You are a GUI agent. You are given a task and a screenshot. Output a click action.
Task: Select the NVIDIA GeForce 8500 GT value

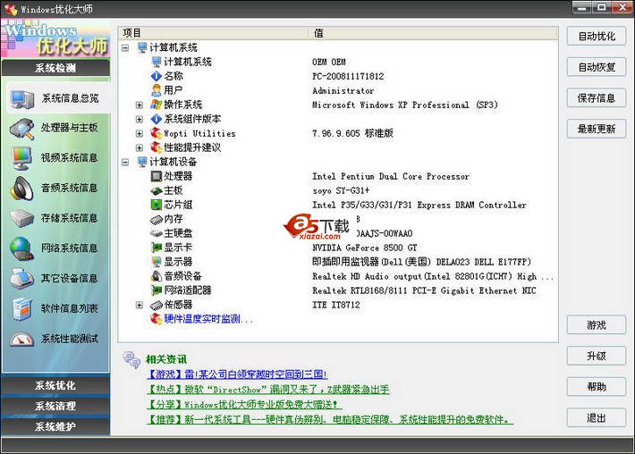pyautogui.click(x=365, y=248)
